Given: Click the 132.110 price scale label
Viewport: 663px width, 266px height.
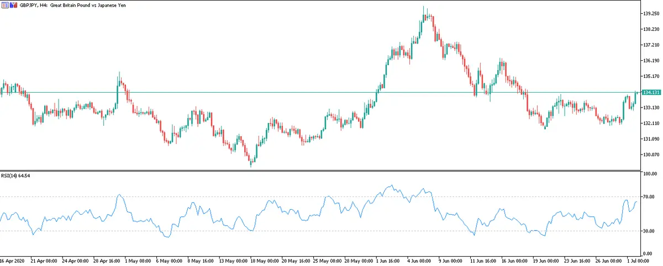Looking at the screenshot, I should coord(651,123).
